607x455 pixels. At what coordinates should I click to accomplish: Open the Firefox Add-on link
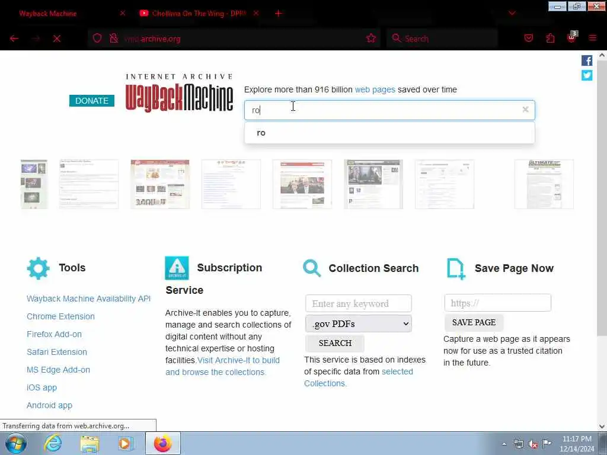coord(54,334)
